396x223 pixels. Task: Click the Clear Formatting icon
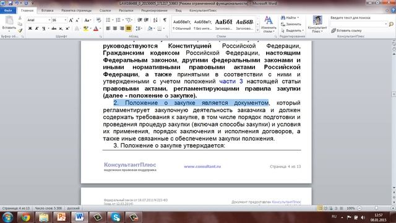click(x=99, y=20)
